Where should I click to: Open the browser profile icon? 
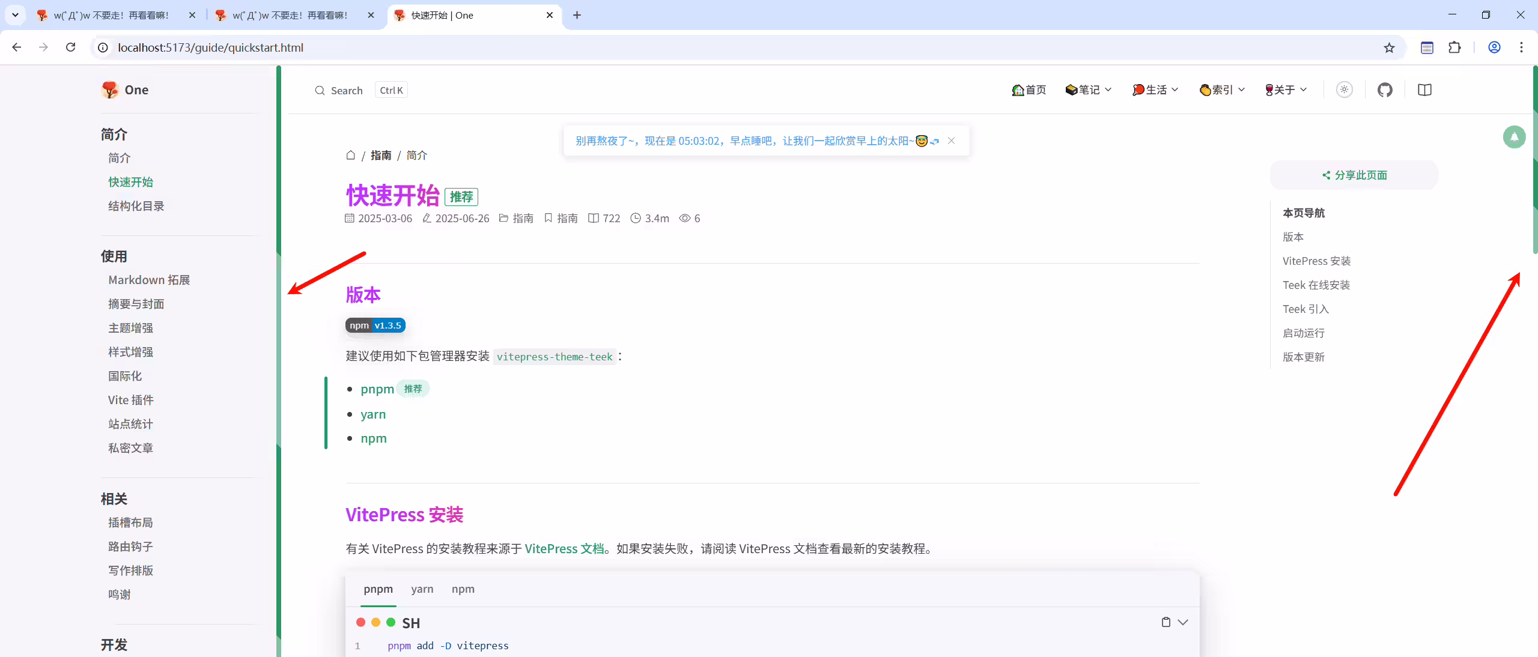[x=1494, y=47]
